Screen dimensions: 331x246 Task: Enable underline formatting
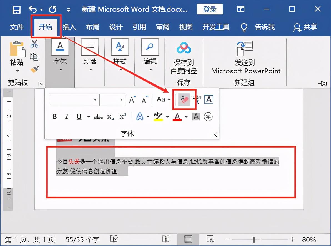pyautogui.click(x=79, y=116)
